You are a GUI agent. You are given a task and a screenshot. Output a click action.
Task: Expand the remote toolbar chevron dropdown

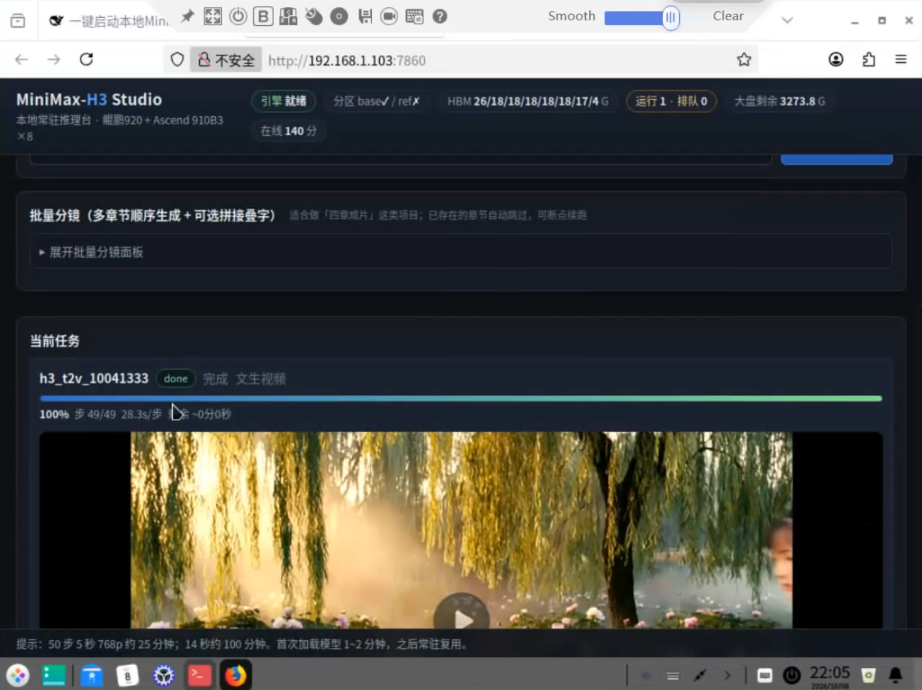(787, 20)
